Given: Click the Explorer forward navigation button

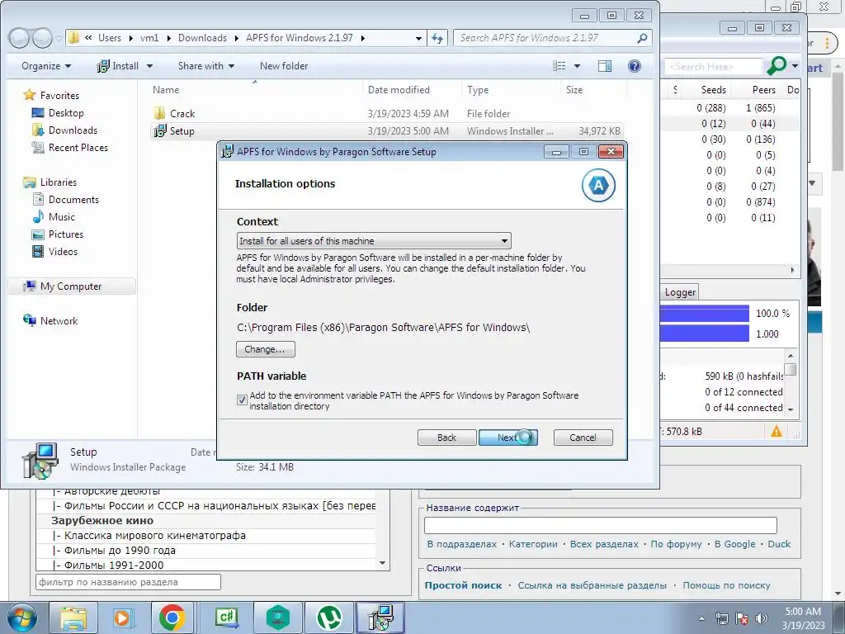Looking at the screenshot, I should pyautogui.click(x=42, y=38).
